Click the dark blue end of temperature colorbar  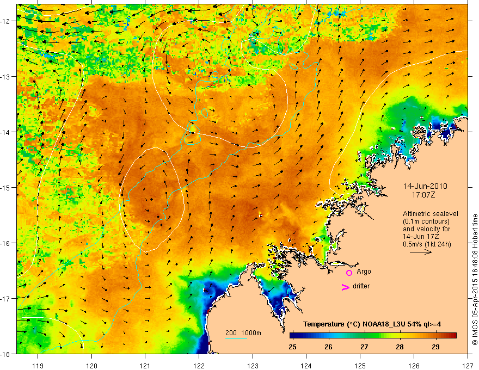[x=293, y=336]
